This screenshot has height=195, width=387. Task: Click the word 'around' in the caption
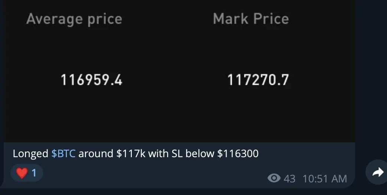(x=96, y=154)
